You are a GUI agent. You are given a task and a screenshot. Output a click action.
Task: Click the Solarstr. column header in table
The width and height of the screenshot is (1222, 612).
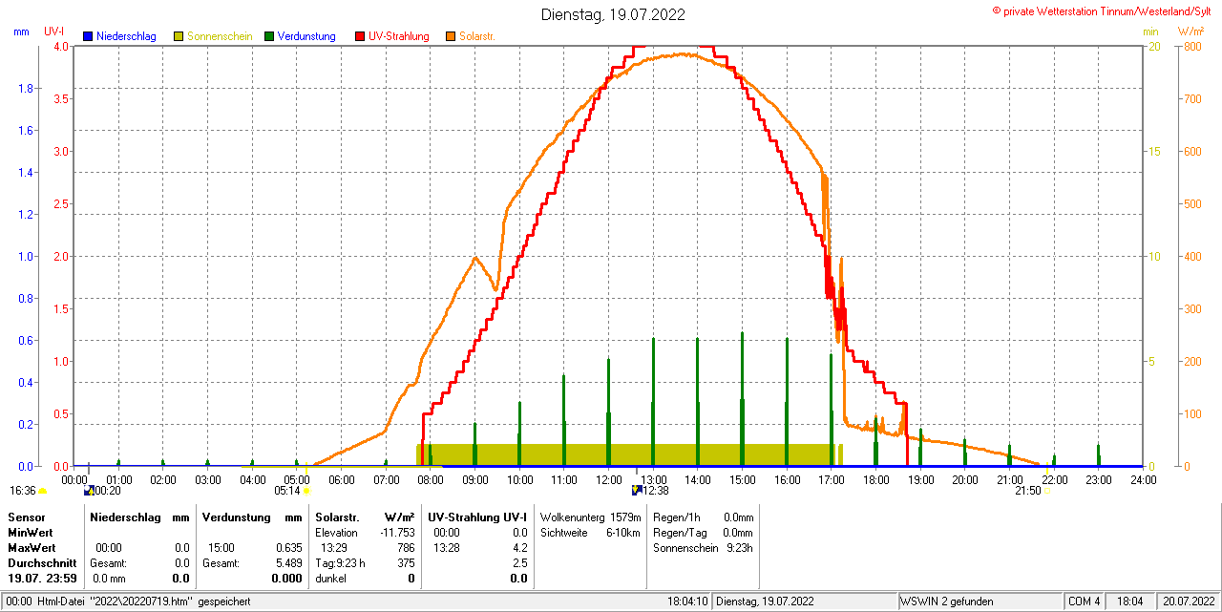click(339, 517)
